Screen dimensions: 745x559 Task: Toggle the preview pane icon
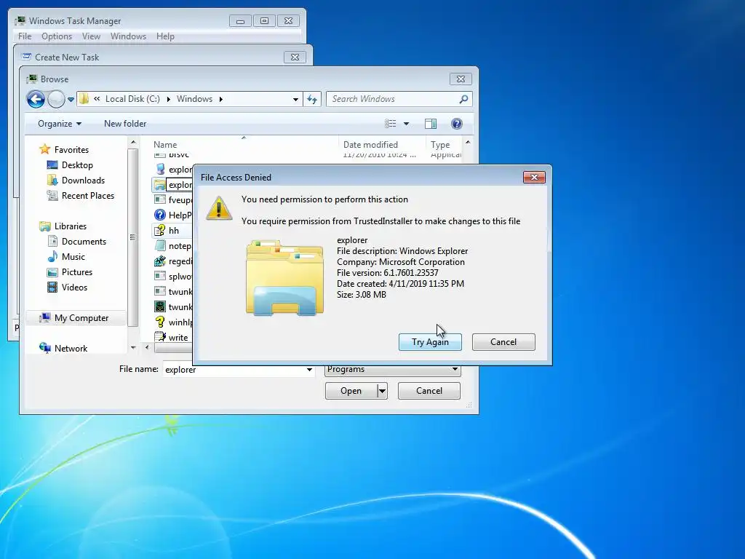pos(431,124)
